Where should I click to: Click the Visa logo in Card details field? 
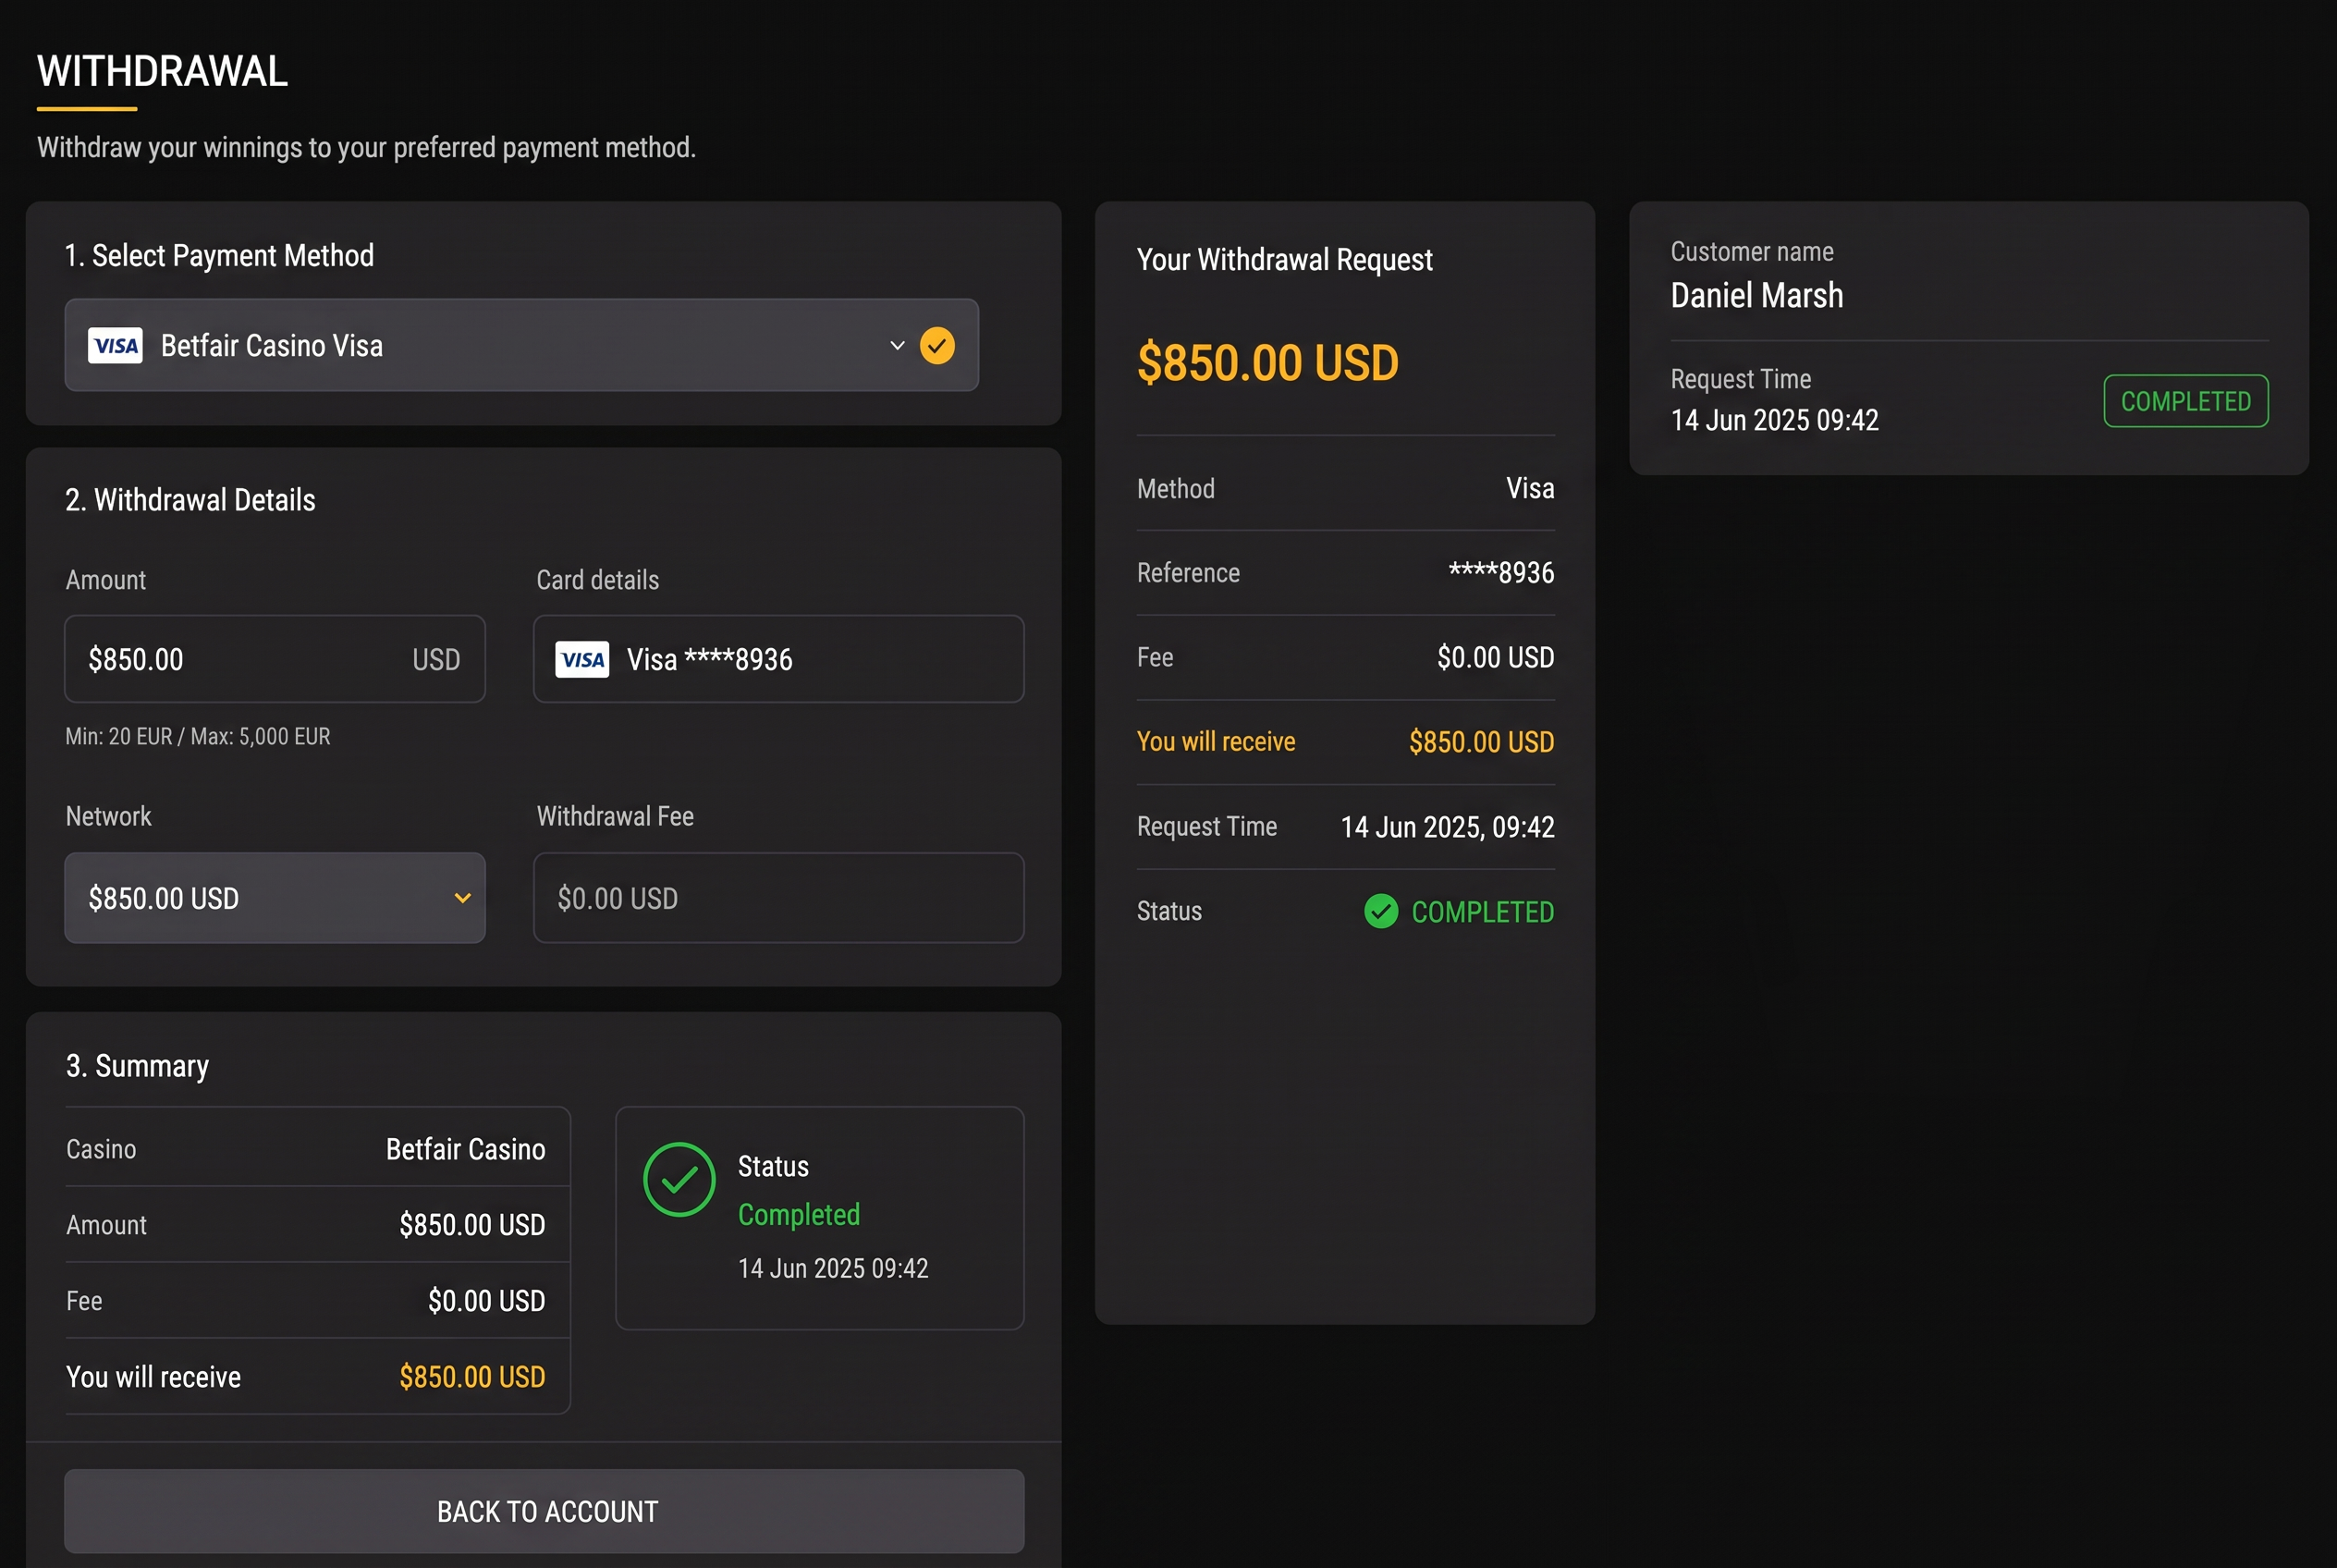(582, 660)
